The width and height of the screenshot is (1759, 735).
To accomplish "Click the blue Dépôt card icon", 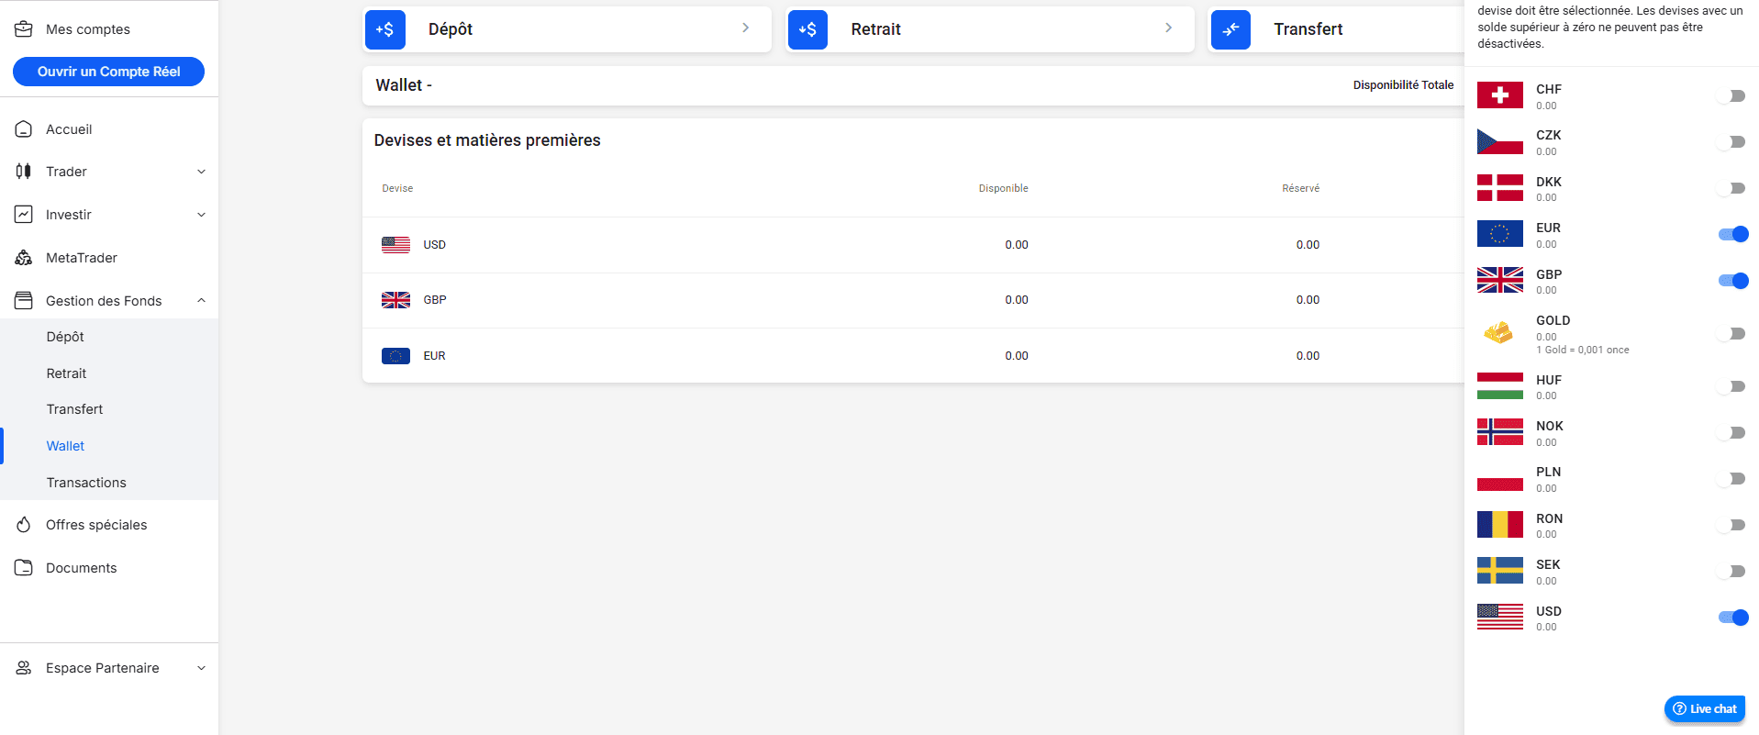I will [385, 29].
